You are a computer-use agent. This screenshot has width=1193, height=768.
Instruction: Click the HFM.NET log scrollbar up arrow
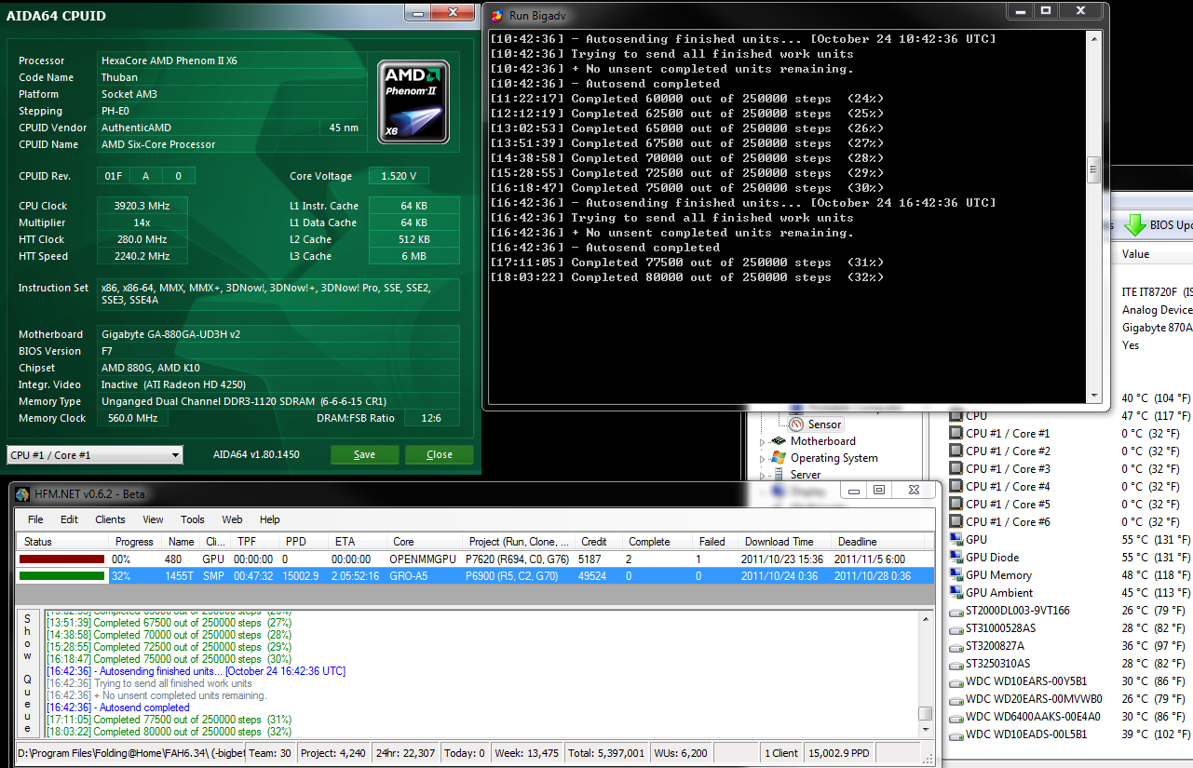coord(925,618)
